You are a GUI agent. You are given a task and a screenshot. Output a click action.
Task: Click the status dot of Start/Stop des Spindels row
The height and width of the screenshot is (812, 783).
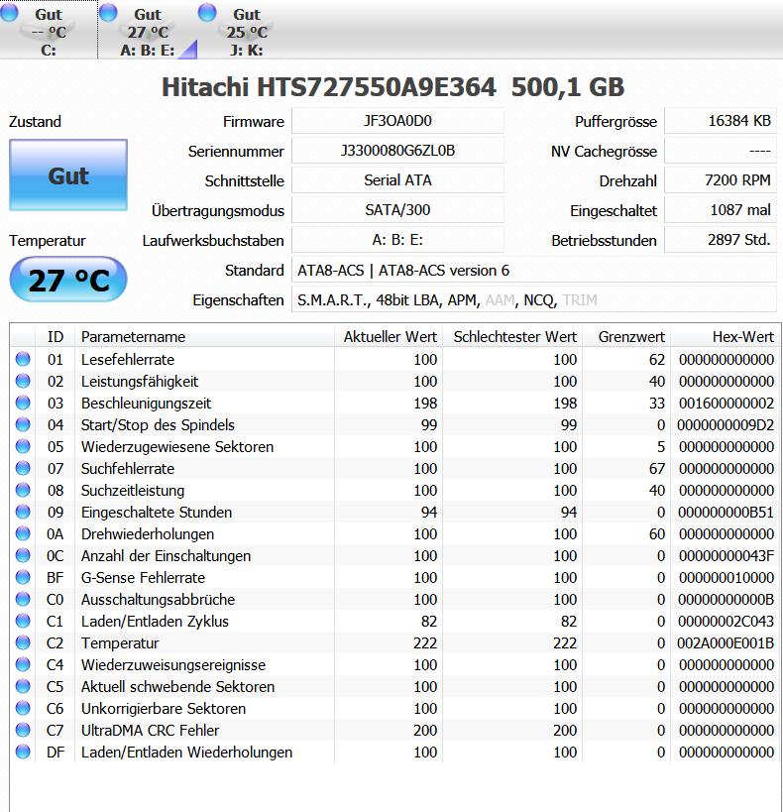pos(23,424)
